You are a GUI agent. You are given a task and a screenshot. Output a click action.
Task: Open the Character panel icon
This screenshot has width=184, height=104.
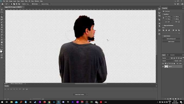click(159, 23)
